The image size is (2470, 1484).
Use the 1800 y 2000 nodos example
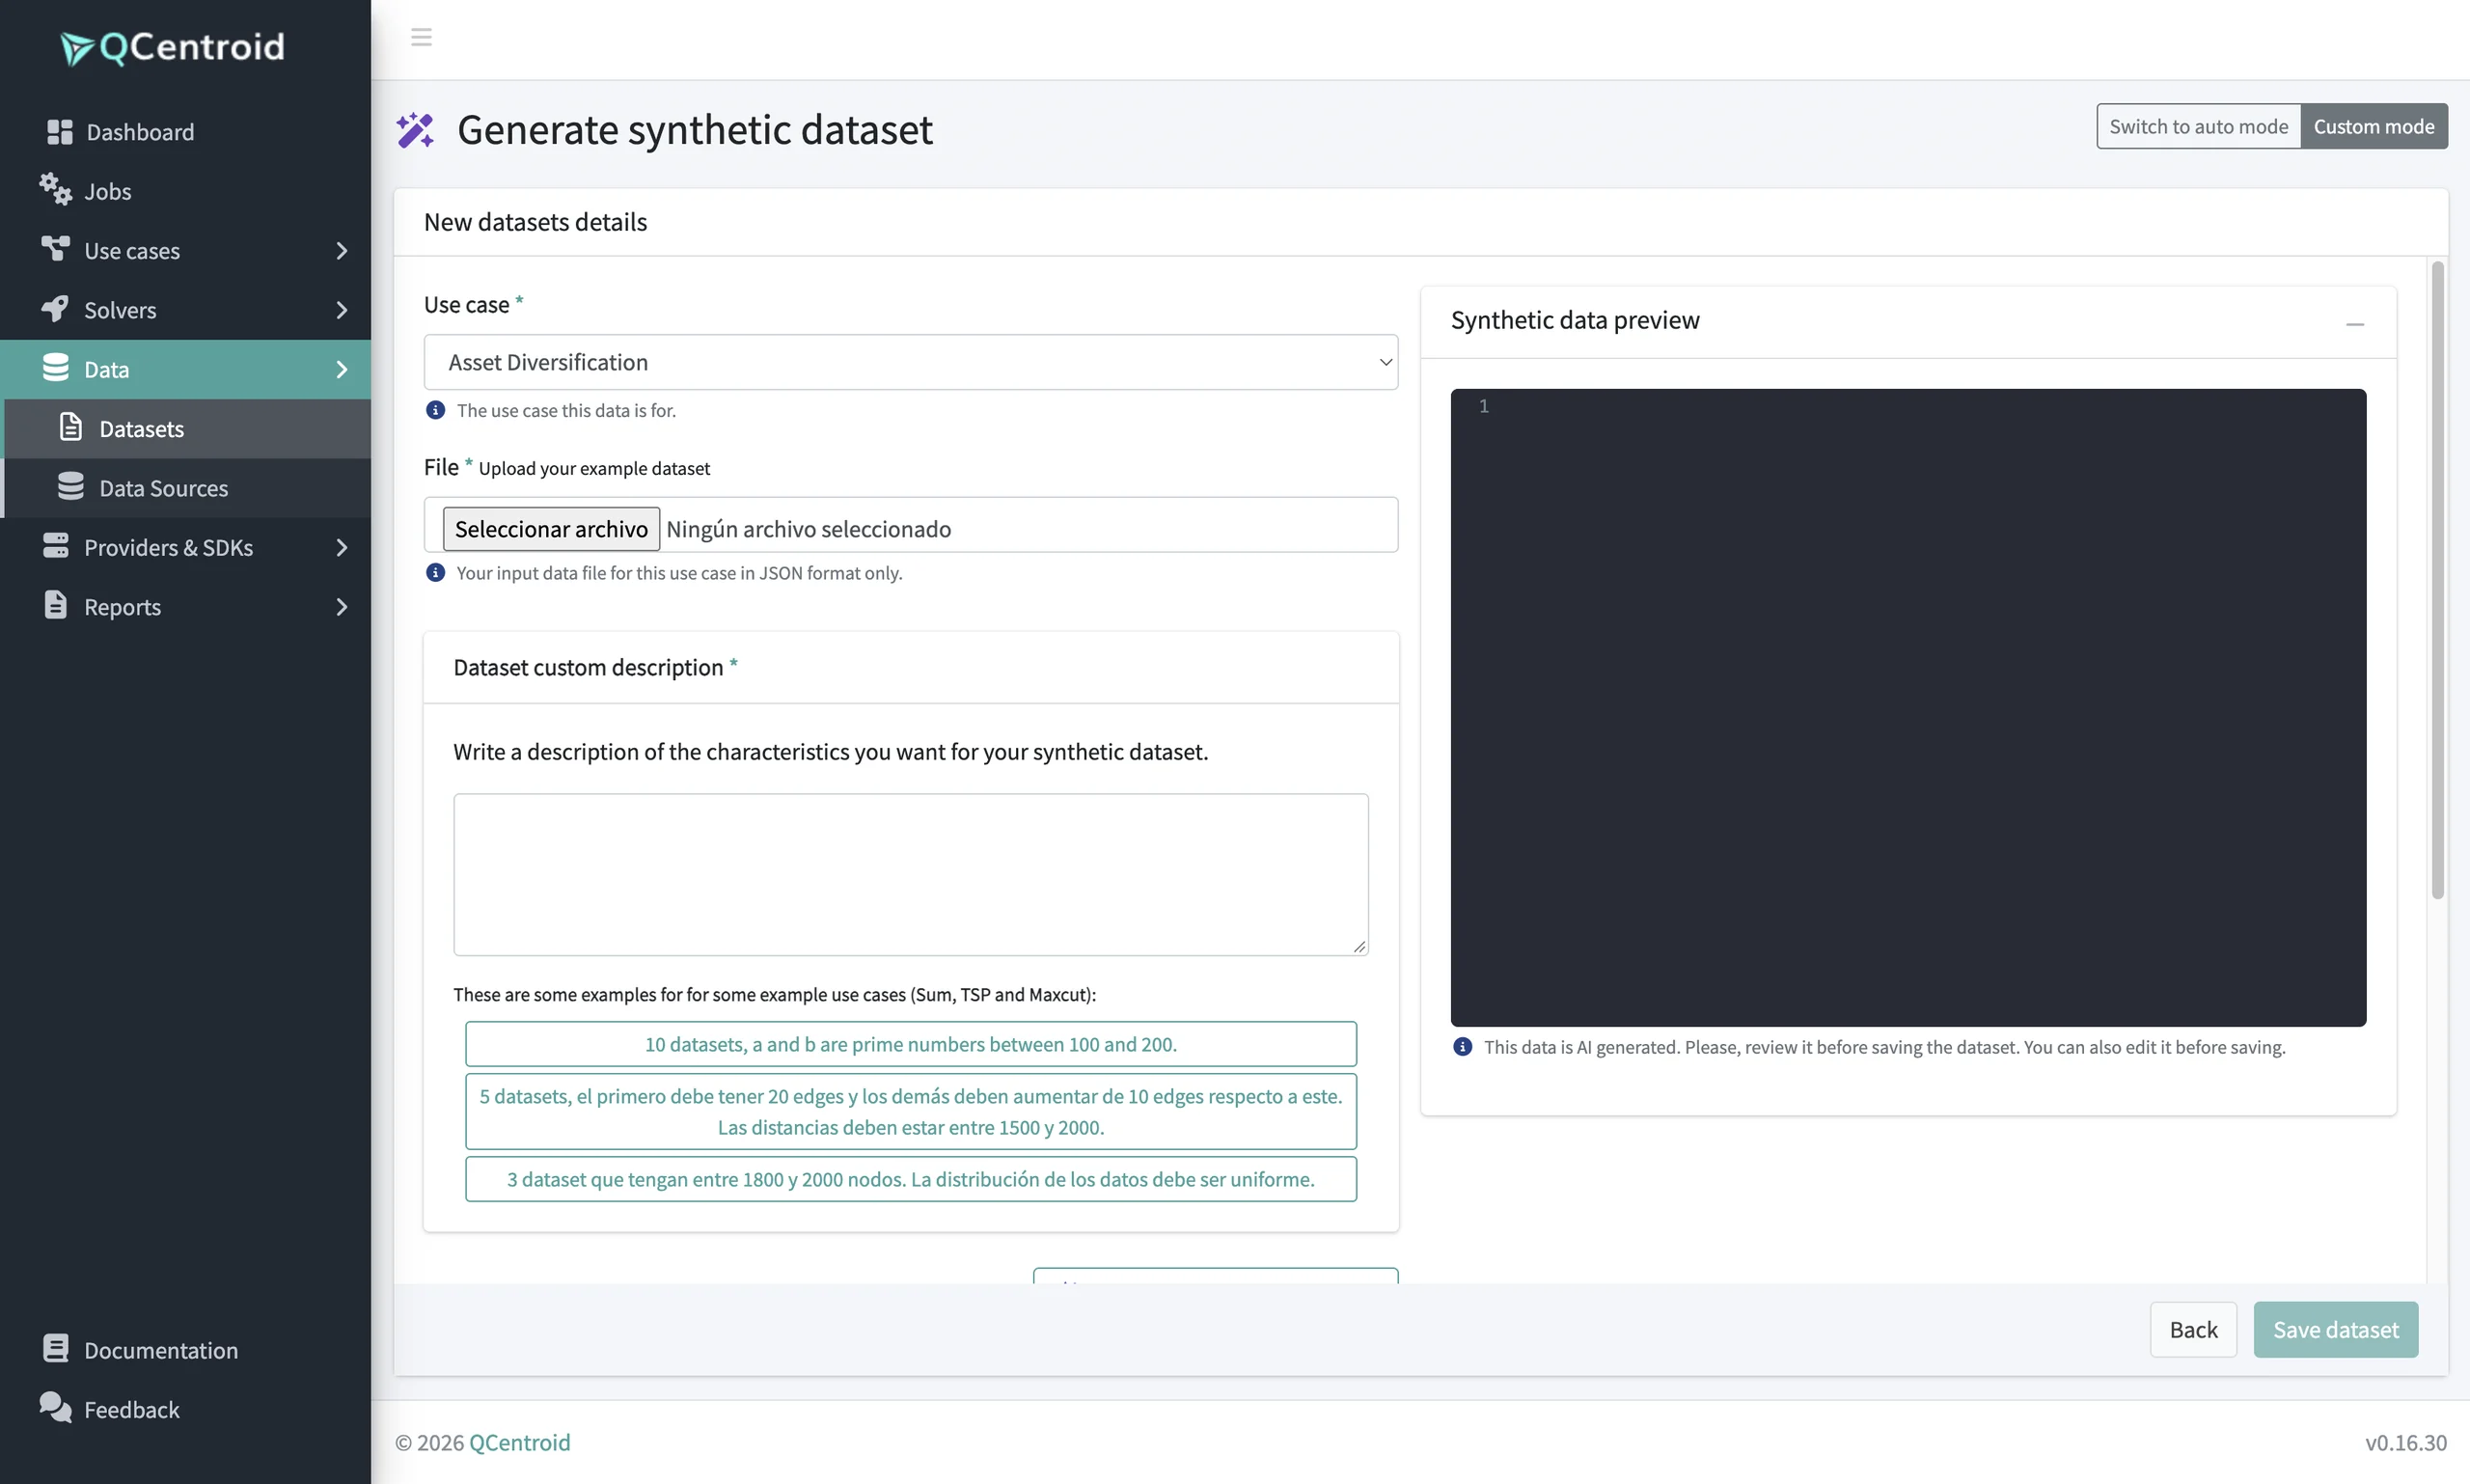tap(910, 1179)
